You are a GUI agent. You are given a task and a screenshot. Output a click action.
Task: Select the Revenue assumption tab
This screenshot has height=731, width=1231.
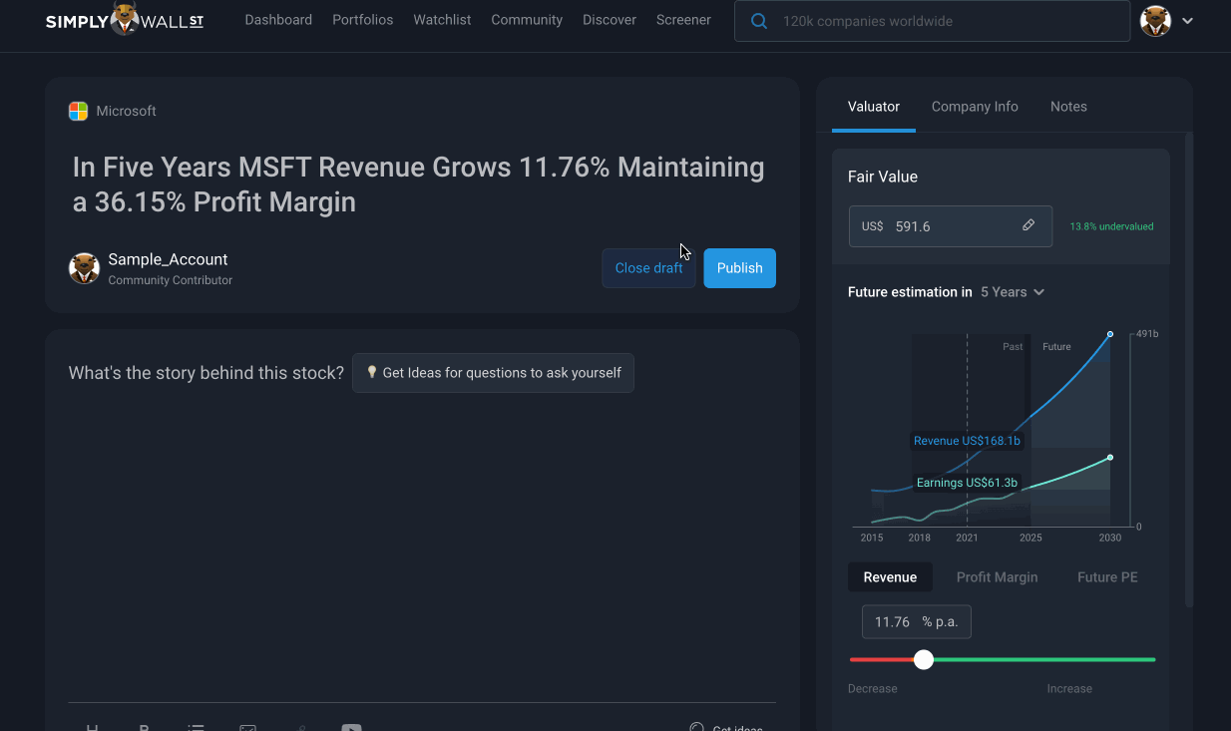[890, 577]
